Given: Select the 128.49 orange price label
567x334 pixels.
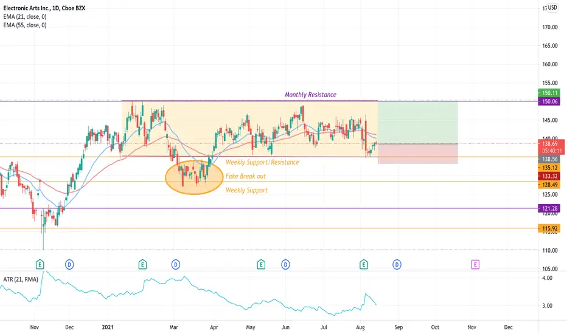Looking at the screenshot, I should 549,185.
